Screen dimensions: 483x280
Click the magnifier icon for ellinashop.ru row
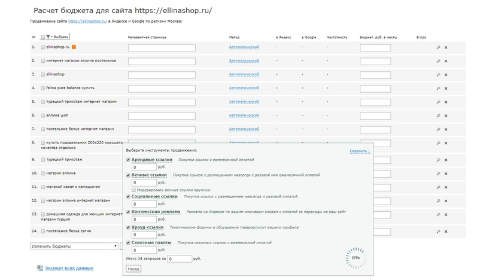pos(438,47)
